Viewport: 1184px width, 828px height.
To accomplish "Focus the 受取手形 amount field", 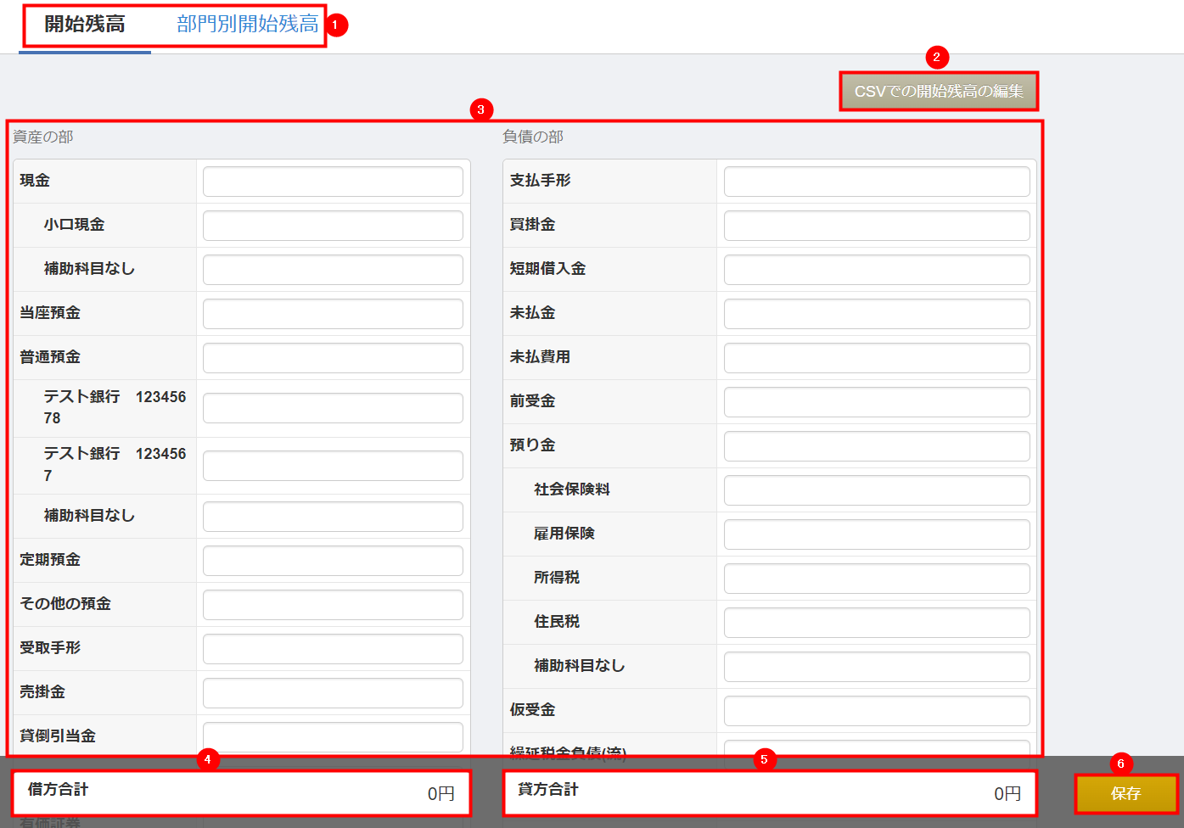I will [x=333, y=649].
